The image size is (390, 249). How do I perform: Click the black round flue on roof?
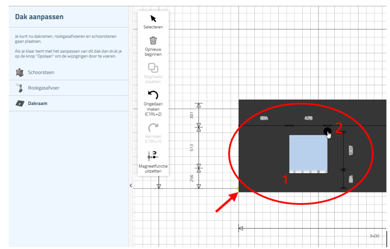(x=328, y=131)
